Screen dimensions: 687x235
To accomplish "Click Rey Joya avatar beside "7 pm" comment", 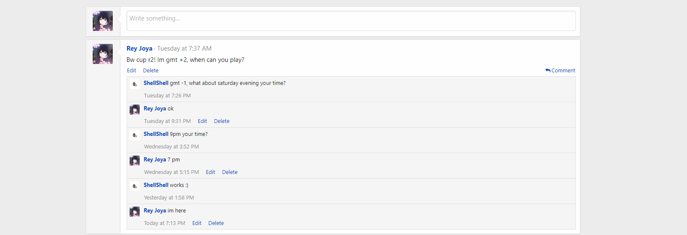I will coord(135,161).
